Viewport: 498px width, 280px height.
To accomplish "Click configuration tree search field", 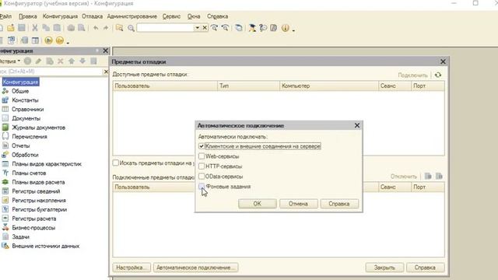I will 51,72.
